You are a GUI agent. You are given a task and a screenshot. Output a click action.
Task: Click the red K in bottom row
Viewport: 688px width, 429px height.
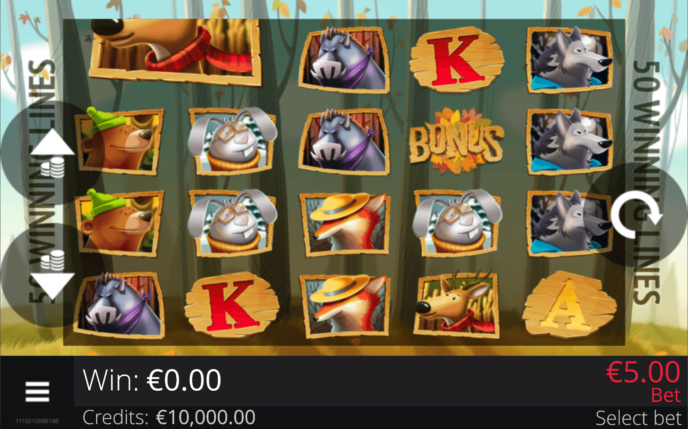[232, 305]
